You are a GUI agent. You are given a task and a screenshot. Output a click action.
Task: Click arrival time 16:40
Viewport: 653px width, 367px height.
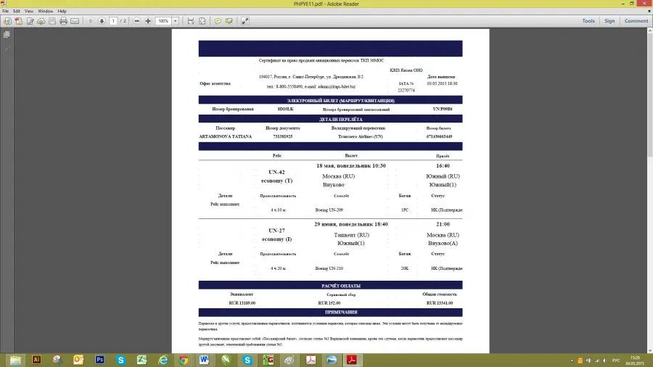pyautogui.click(x=443, y=165)
